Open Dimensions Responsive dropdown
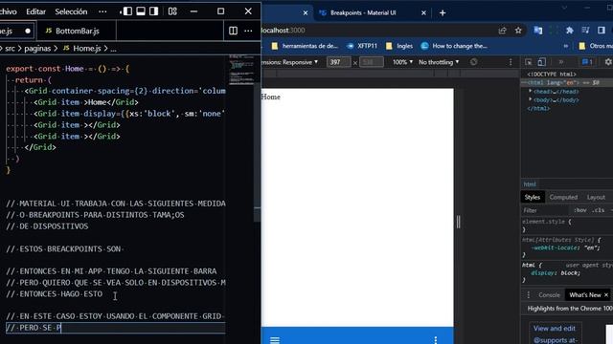The image size is (613, 344). (290, 62)
